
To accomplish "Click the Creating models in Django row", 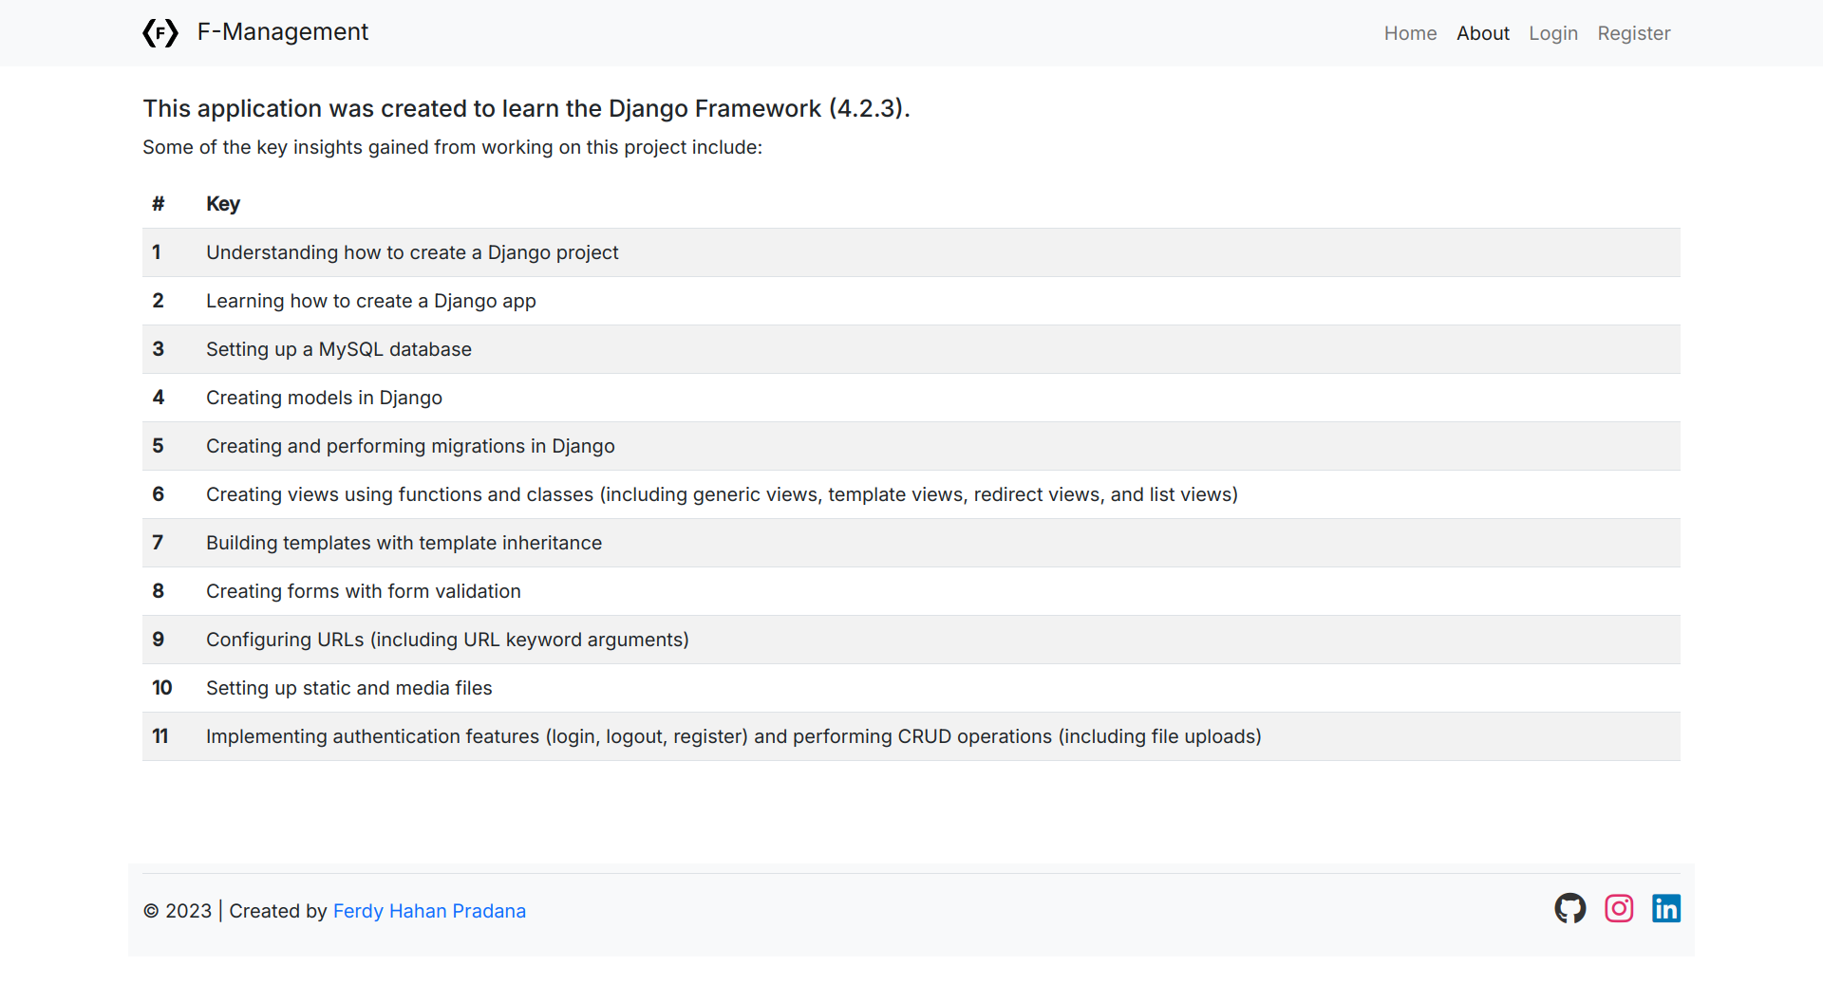I will (x=324, y=398).
